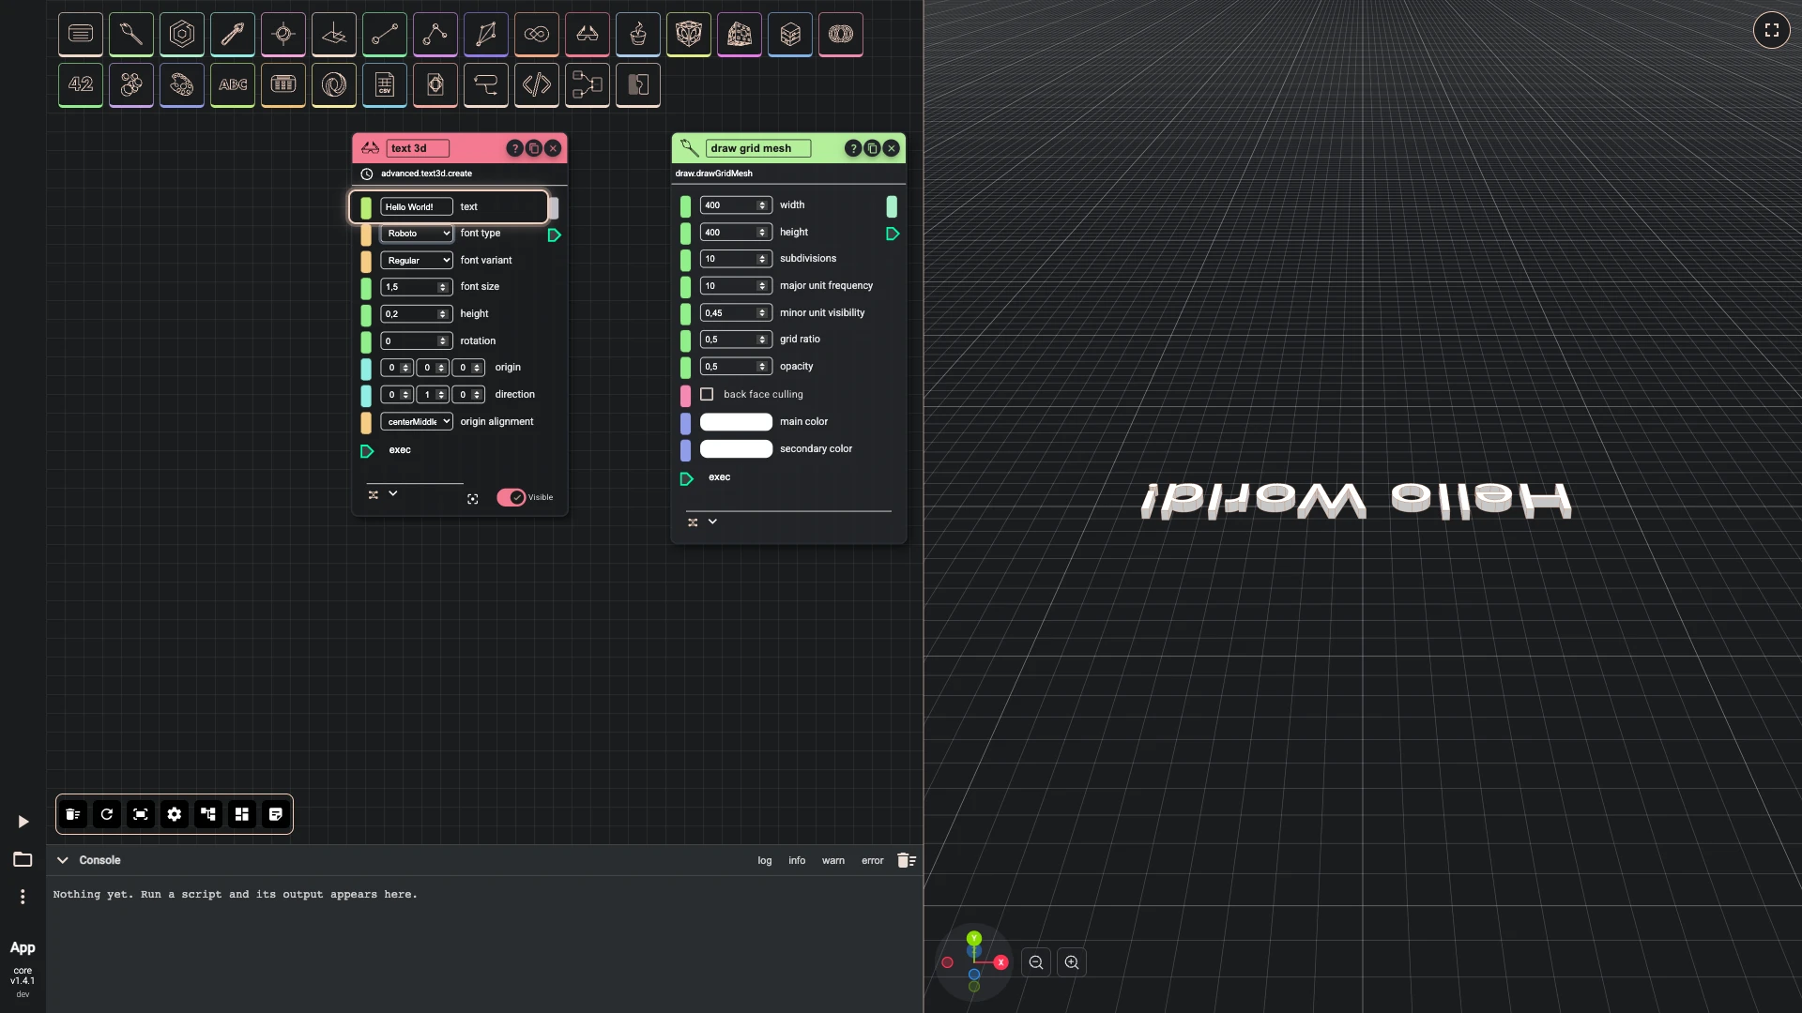Viewport: 1802px width, 1013px height.
Task: Open the layered cube stack category icon
Action: click(790, 35)
